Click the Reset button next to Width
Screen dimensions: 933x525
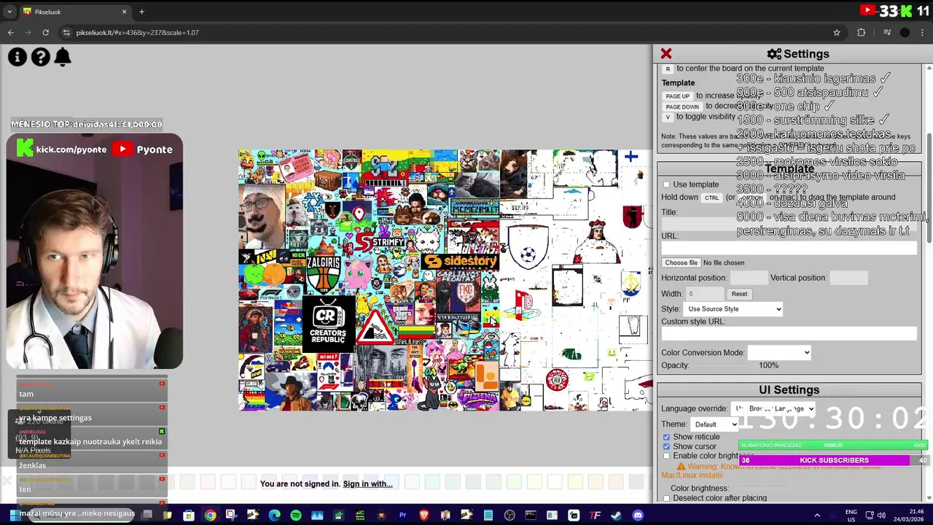[739, 294]
